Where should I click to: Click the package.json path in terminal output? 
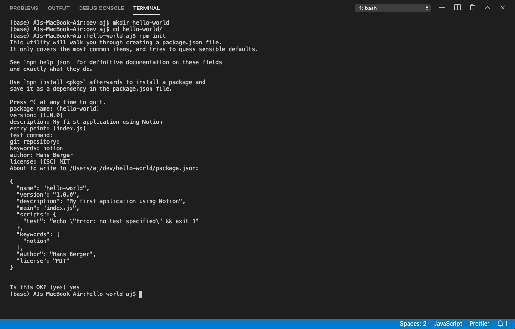tap(134, 168)
